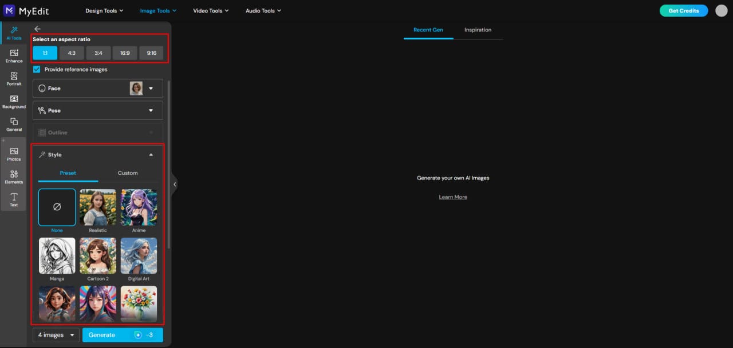Screen dimensions: 733x348
Task: Open the AI Tools sidebar section
Action: coord(14,33)
